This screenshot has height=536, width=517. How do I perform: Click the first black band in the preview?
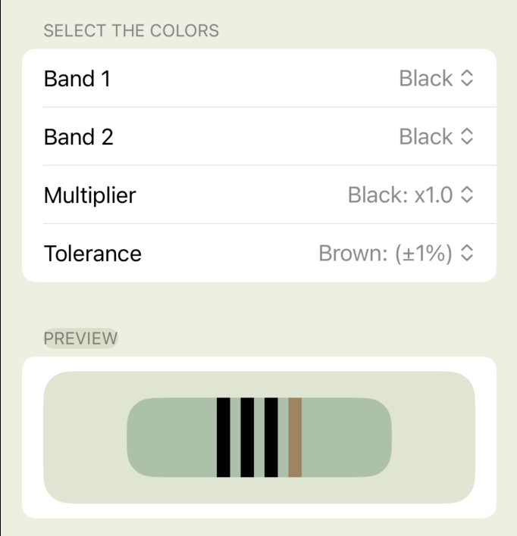tap(224, 438)
